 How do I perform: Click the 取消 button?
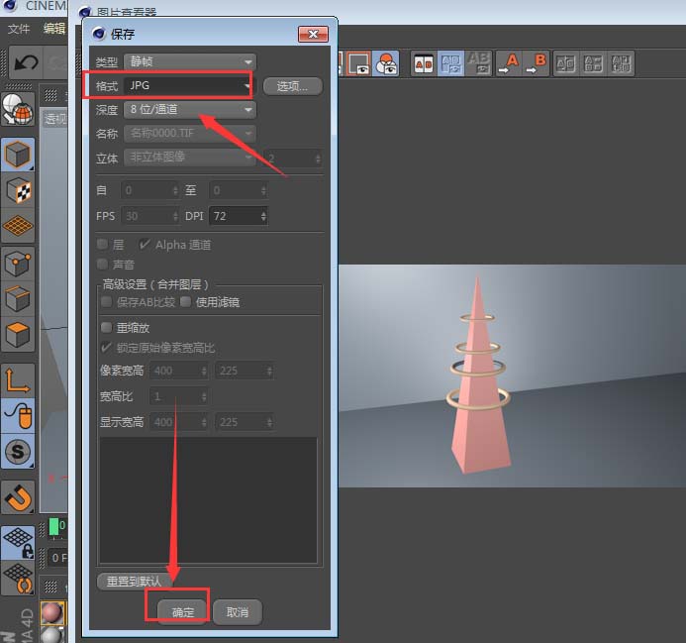click(x=238, y=612)
